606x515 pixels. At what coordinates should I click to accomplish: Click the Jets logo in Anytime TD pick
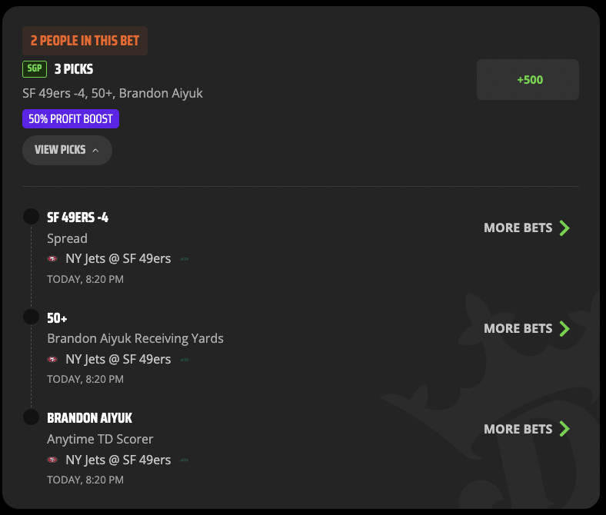[185, 460]
